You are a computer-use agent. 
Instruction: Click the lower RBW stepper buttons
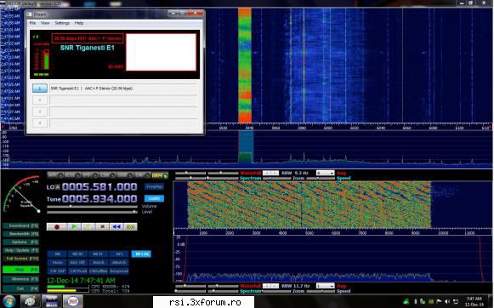coord(270,286)
